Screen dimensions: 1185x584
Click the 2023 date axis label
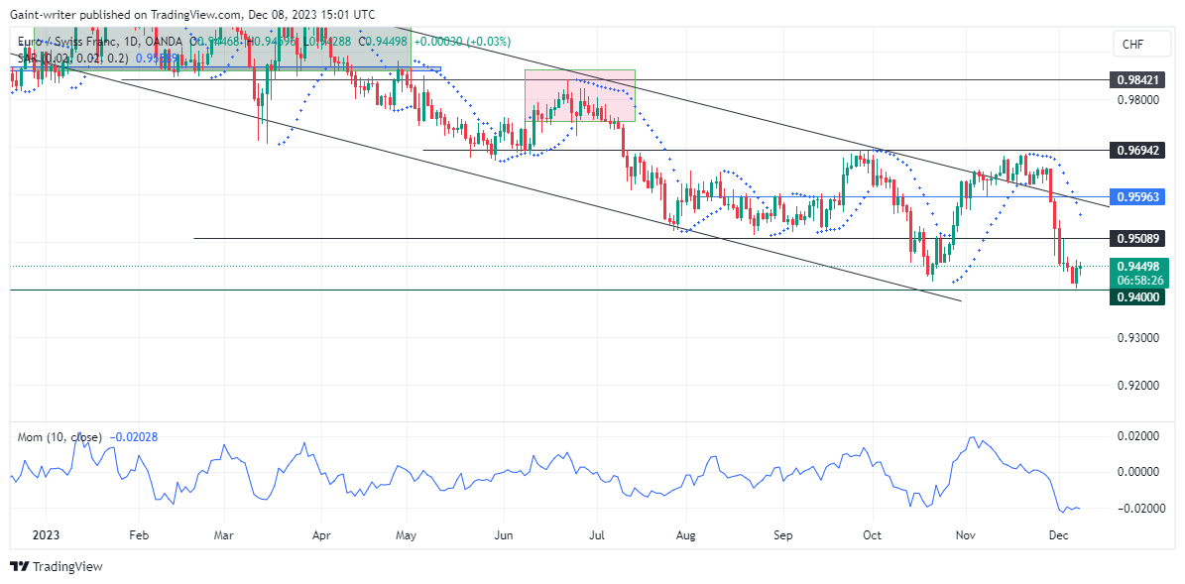[45, 533]
